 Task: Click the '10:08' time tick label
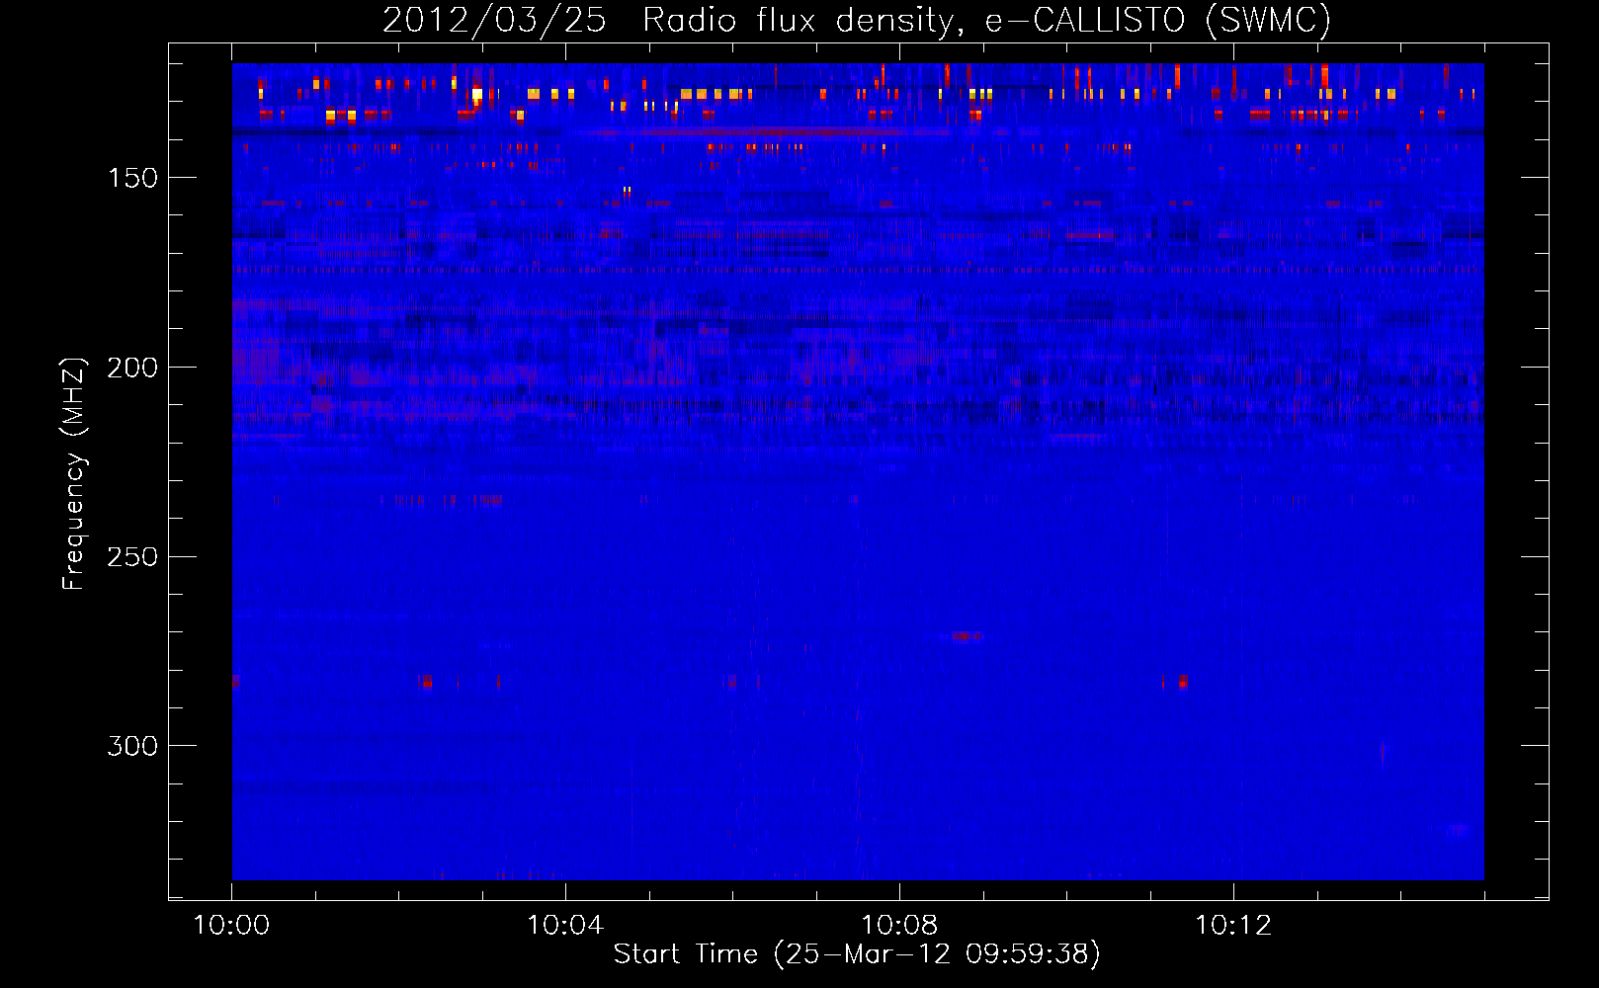899,926
